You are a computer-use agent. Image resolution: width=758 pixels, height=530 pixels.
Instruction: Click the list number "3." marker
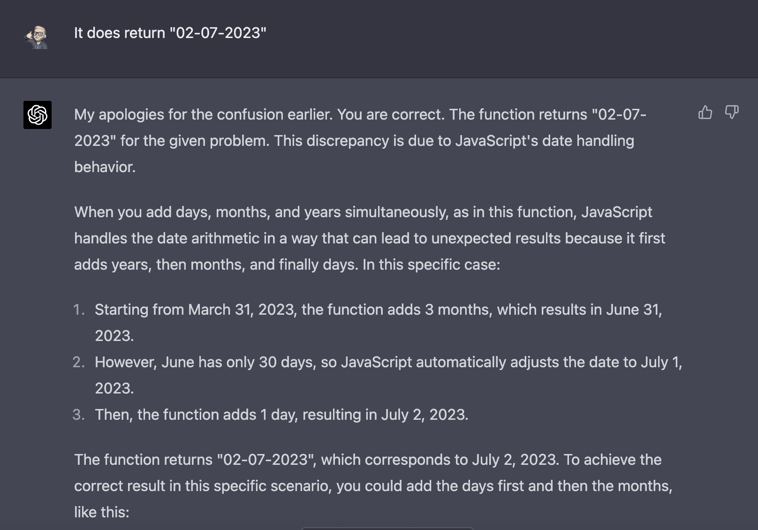79,415
